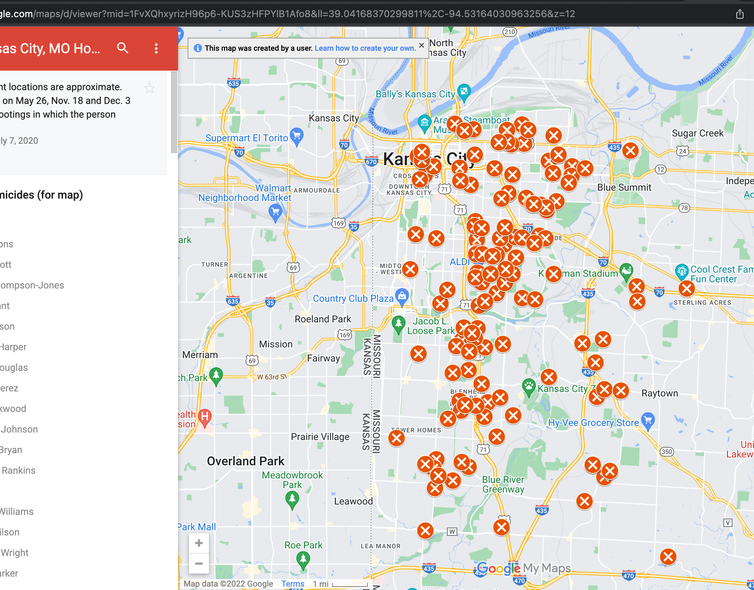Viewport: 754px width, 590px height.
Task: Click the homicide marker near Tower Homes
Action: 397,438
